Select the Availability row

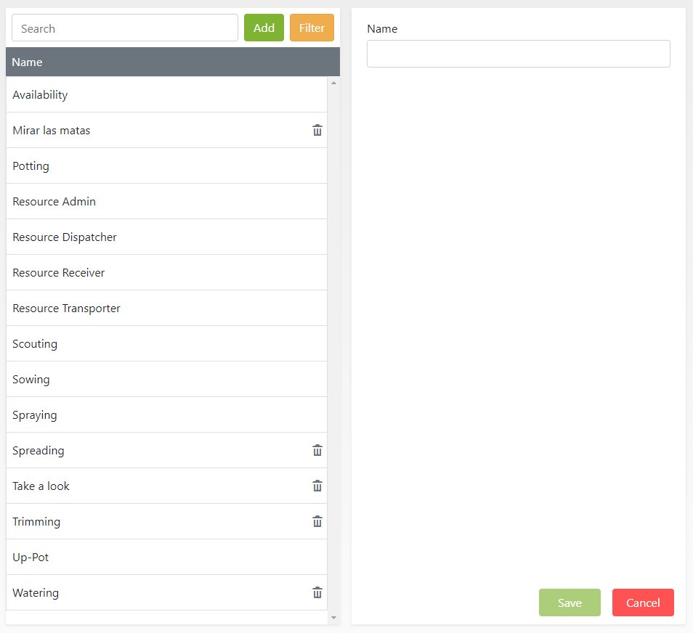tap(40, 95)
